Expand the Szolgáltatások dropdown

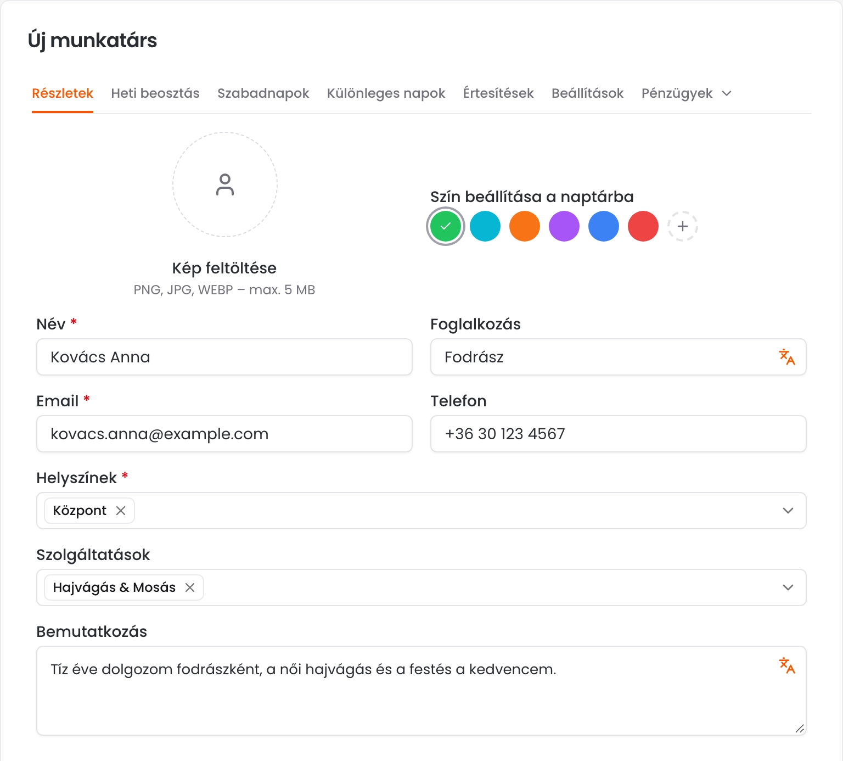[788, 587]
